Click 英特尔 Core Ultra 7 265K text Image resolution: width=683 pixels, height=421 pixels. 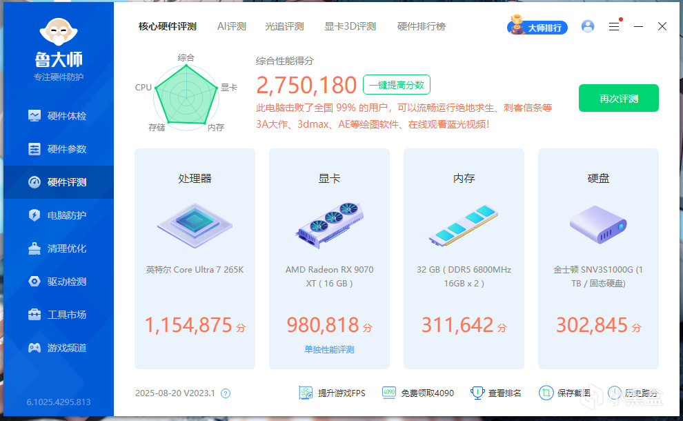[195, 270]
